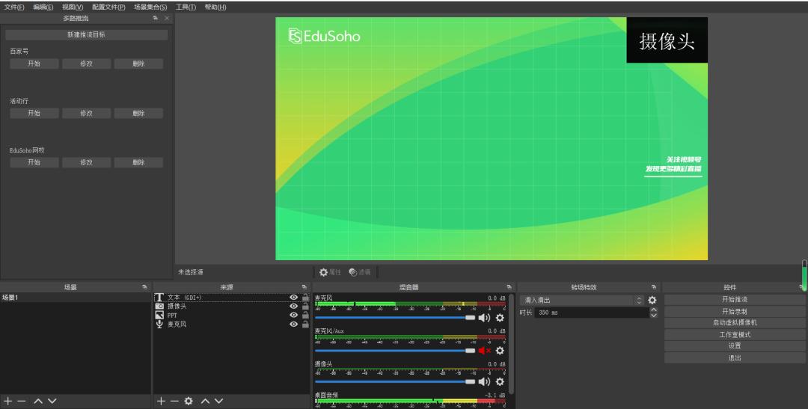The width and height of the screenshot is (808, 409).
Task: Toggle visibility of the PPT source
Action: [x=294, y=316]
